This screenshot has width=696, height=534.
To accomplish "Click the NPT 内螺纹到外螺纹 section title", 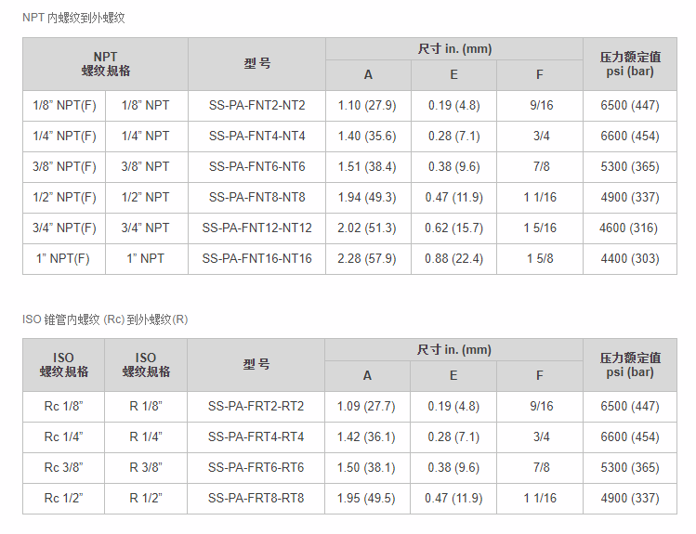I will (x=73, y=18).
